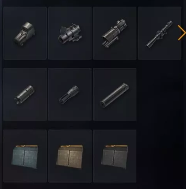Click the brass cartridge atop the blue-gray magazine
The height and width of the screenshot is (189, 186).
tap(27, 146)
